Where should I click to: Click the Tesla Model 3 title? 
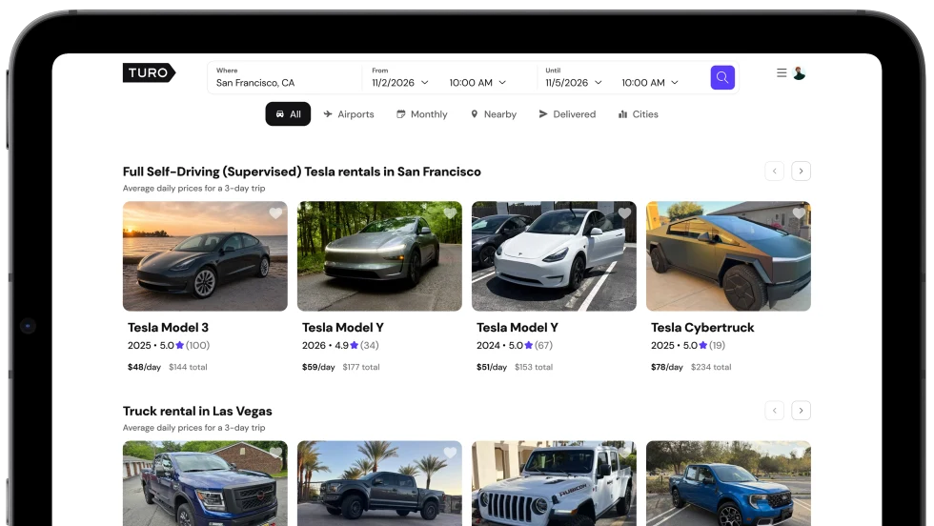[x=168, y=328]
